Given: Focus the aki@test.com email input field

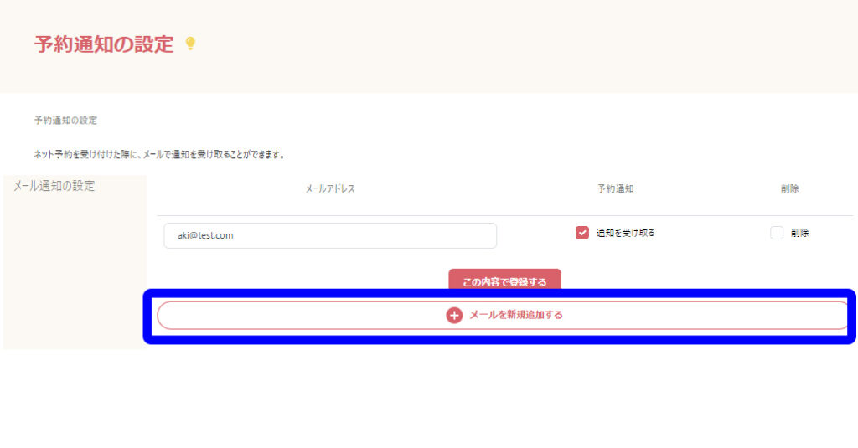Looking at the screenshot, I should point(330,235).
